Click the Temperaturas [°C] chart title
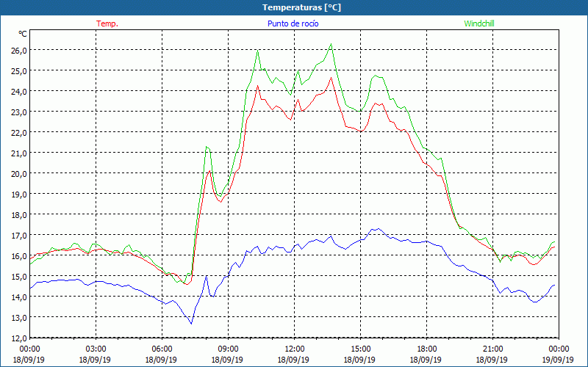Screen dimensions: 588x367 click(301, 7)
